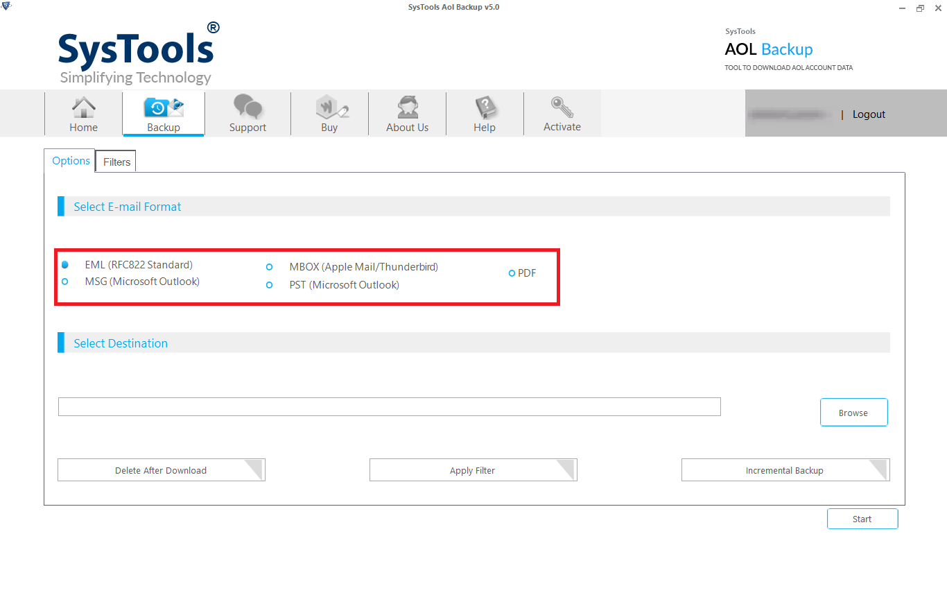Click the SysTools Simplifying Technology logo
947x595 pixels.
click(x=139, y=53)
